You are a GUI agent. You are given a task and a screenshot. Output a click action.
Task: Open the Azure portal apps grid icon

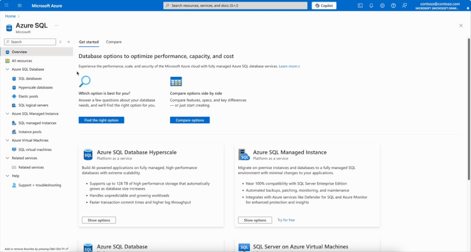(x=6, y=5)
